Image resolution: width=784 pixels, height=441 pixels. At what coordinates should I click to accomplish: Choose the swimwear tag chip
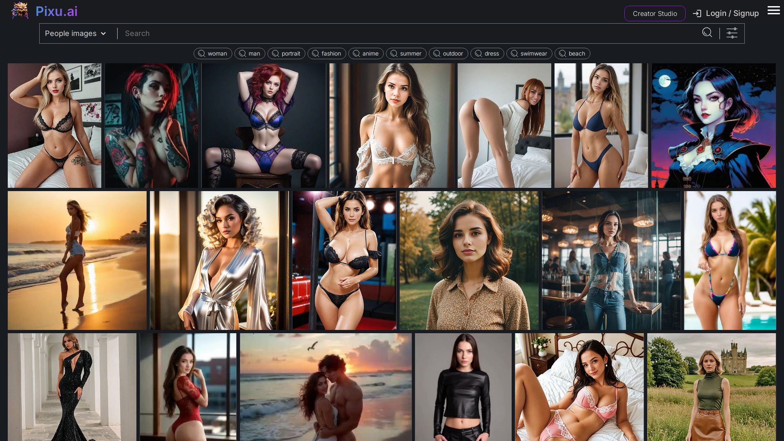[529, 53]
